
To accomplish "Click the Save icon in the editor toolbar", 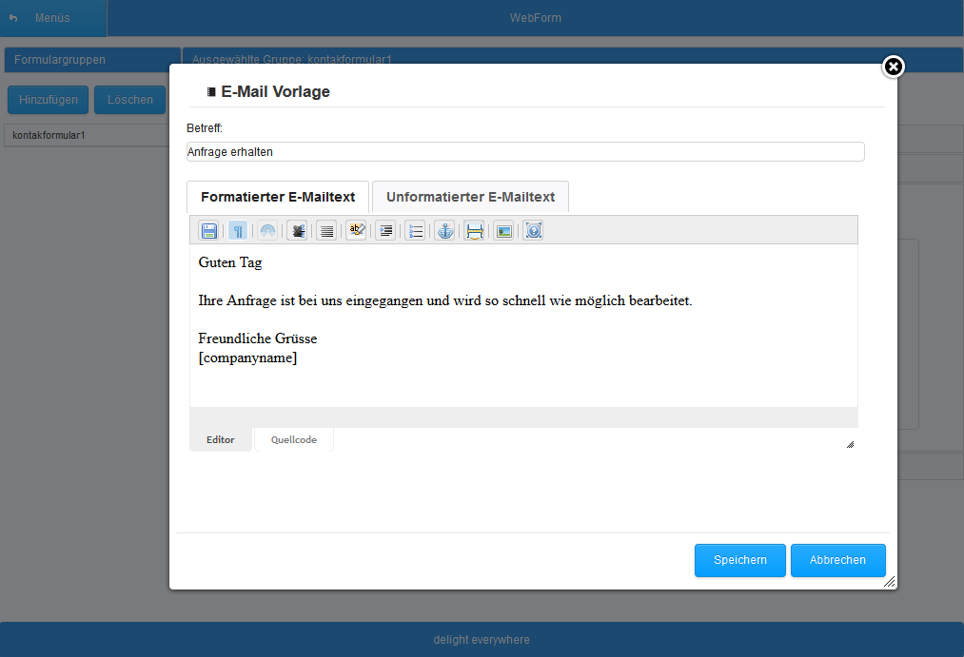I will pos(208,230).
